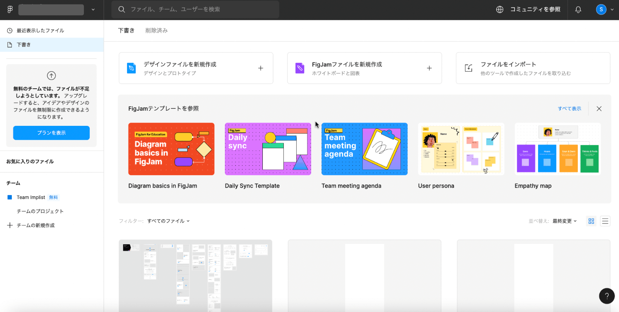This screenshot has width=619, height=312.
Task: Click the purple FigJam file icon
Action: (x=300, y=68)
